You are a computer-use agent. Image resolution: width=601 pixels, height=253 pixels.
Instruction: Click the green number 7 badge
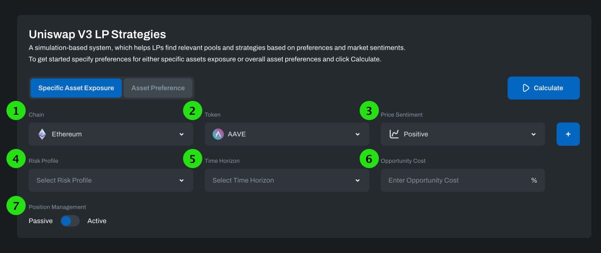[x=16, y=205]
